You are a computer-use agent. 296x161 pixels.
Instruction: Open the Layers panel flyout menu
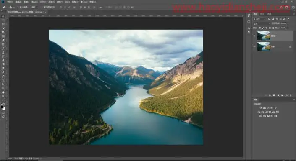coord(294,14)
